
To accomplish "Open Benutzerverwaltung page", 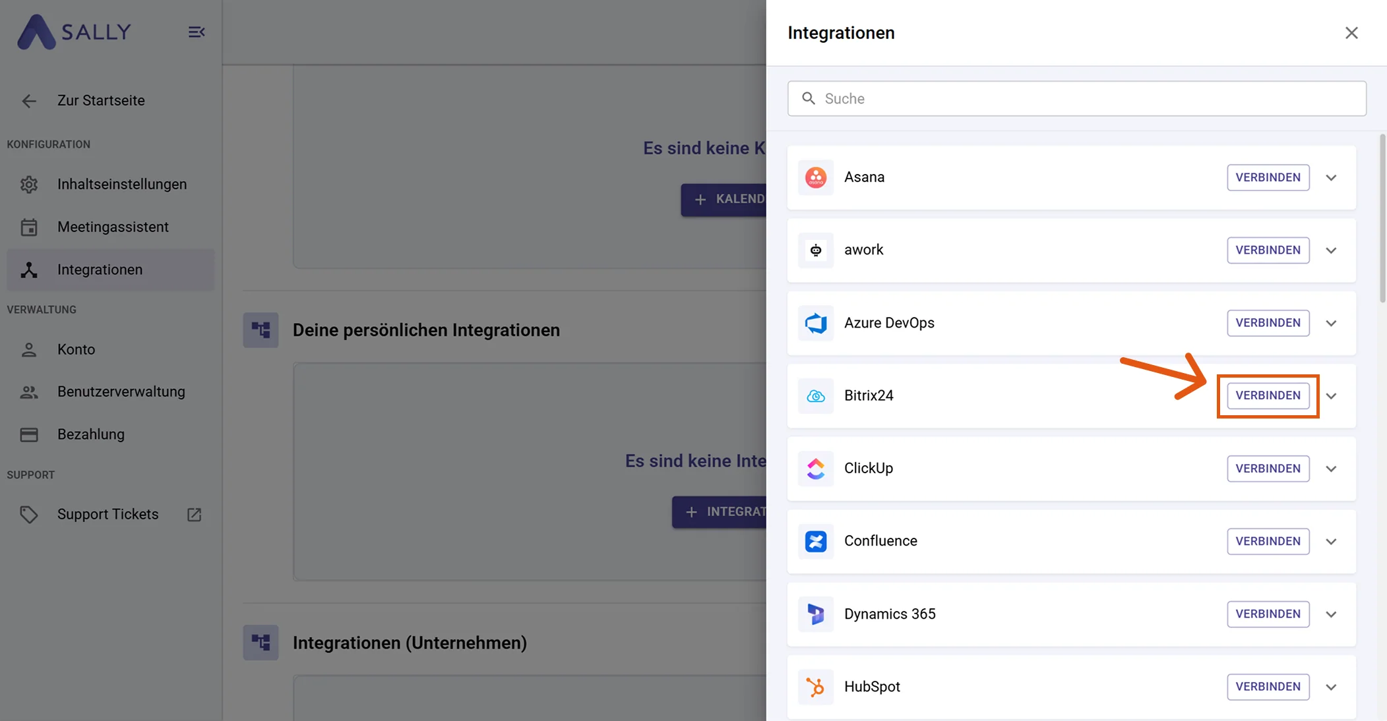I will click(110, 391).
